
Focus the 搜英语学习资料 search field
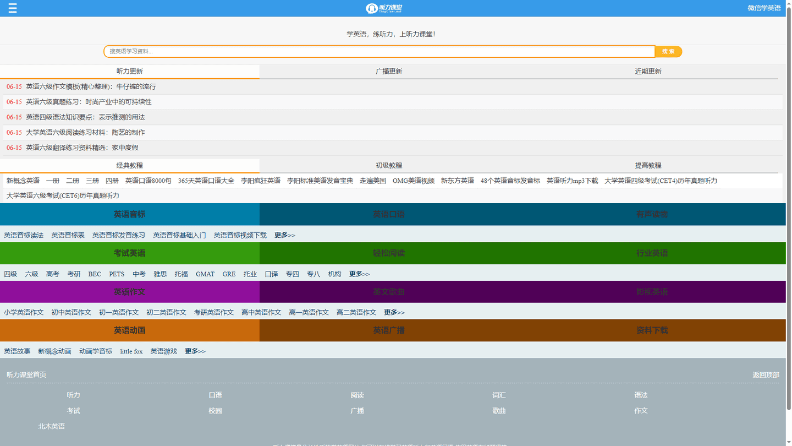tap(380, 51)
